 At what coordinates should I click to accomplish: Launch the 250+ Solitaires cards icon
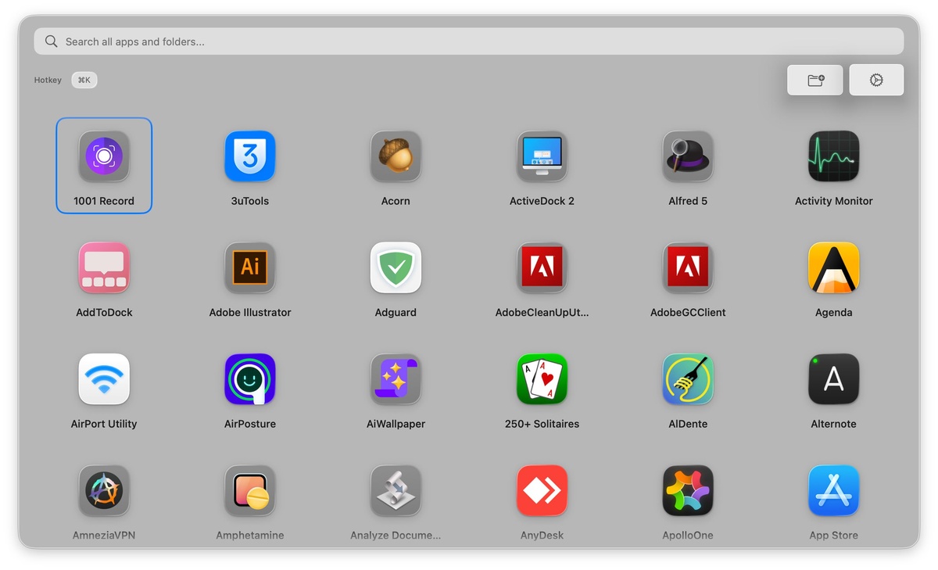pos(542,379)
